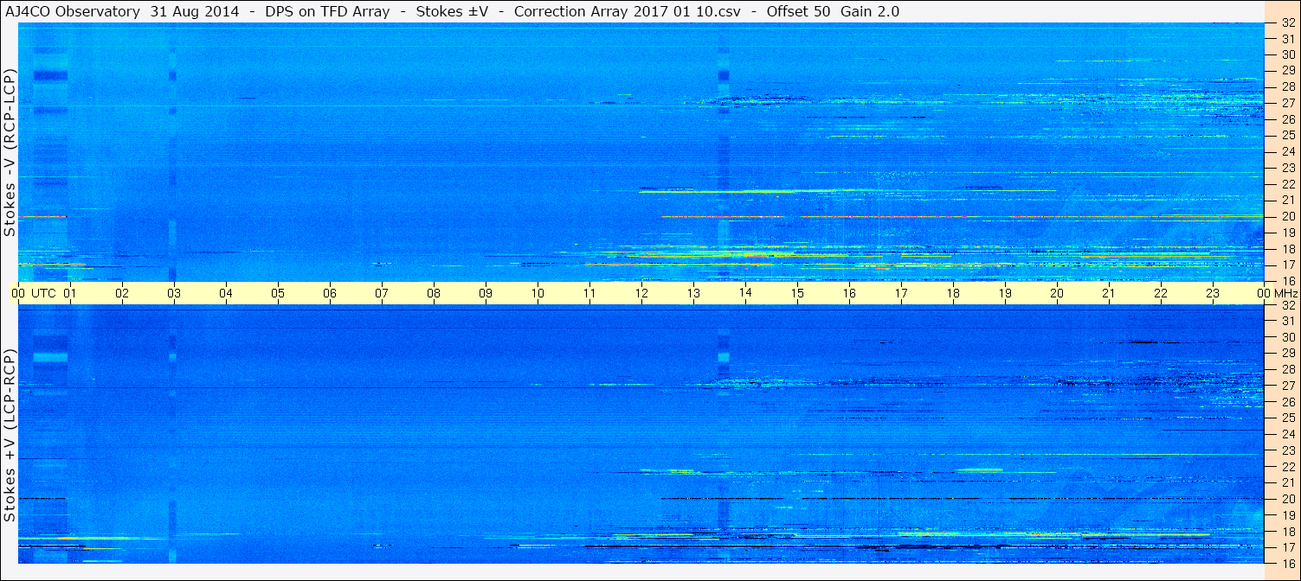Viewport: 1301px width, 581px height.
Task: Click the 23 MHz tick of the Stokes +V panel
Action: (1287, 450)
